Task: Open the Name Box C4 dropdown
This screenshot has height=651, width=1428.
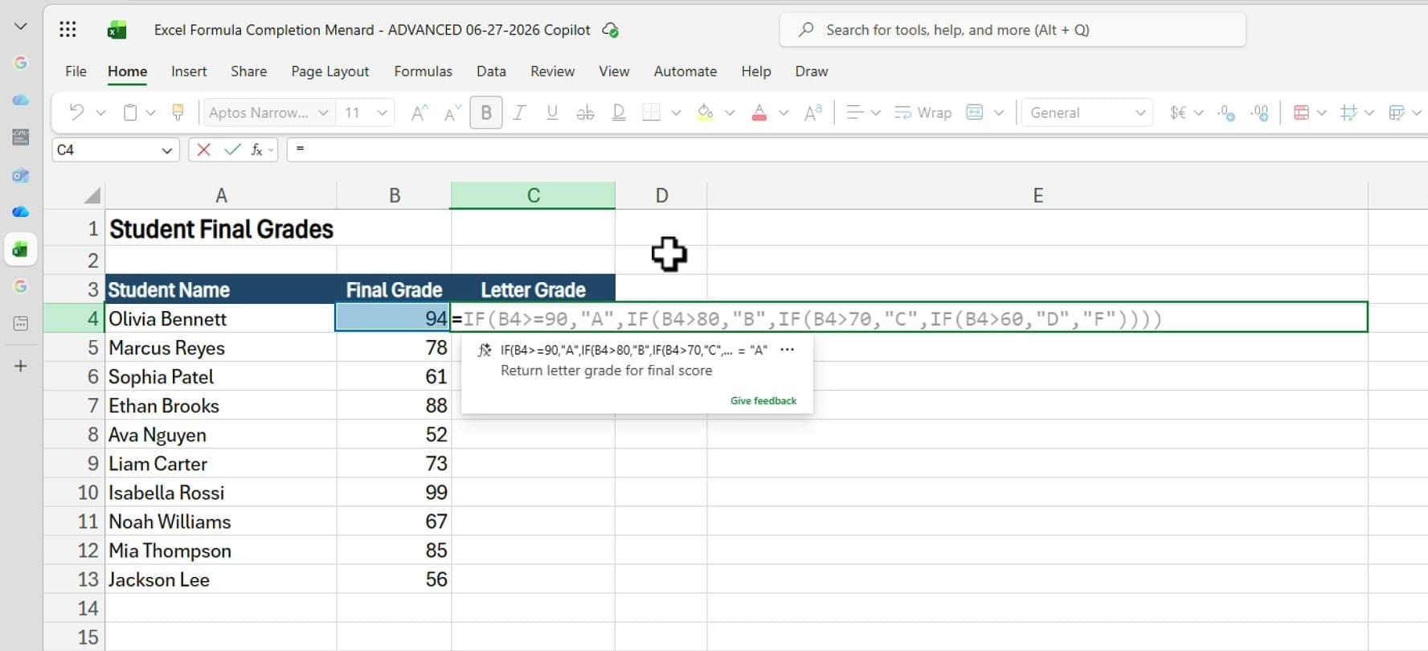Action: pyautogui.click(x=167, y=150)
